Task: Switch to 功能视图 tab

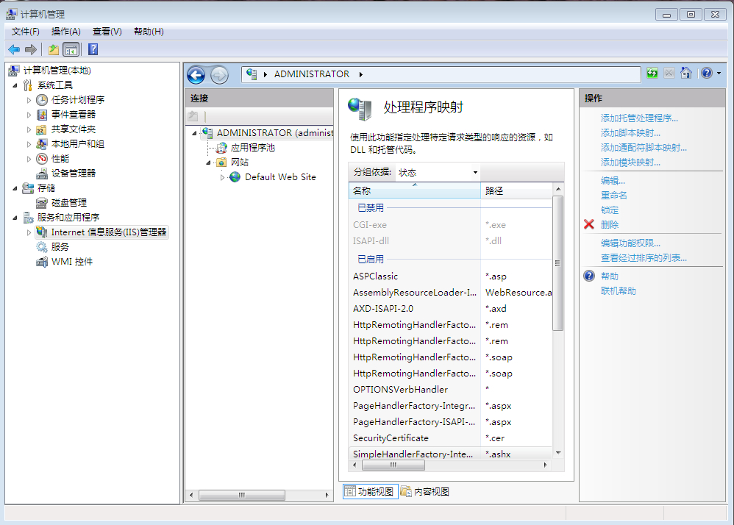Action: (x=370, y=492)
